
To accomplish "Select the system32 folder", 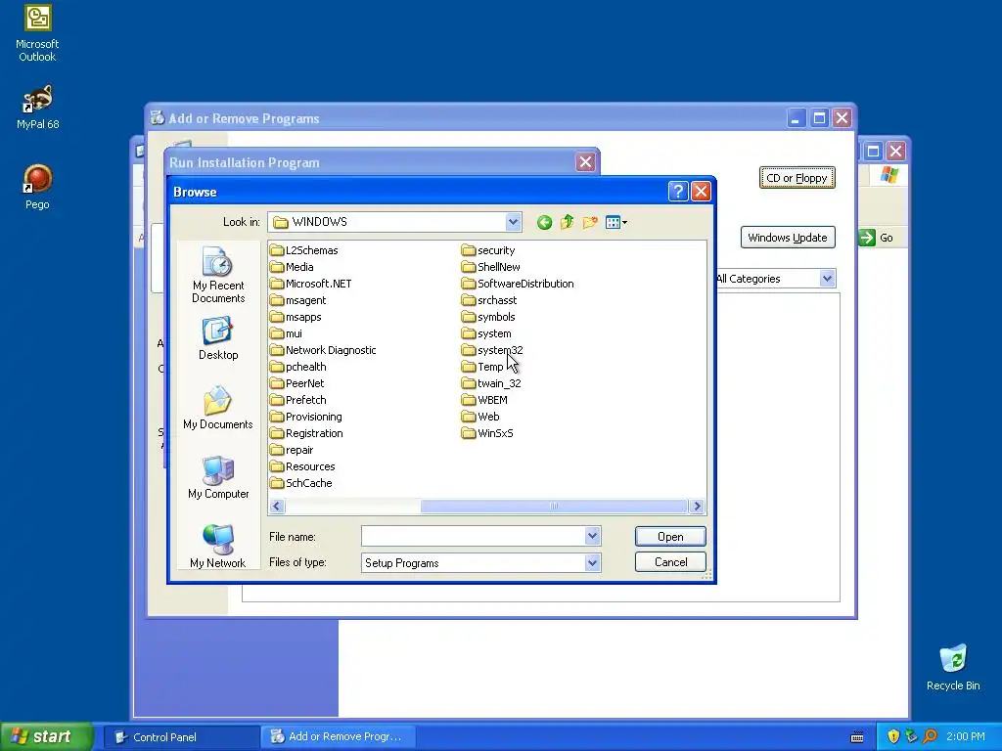I will coord(492,350).
